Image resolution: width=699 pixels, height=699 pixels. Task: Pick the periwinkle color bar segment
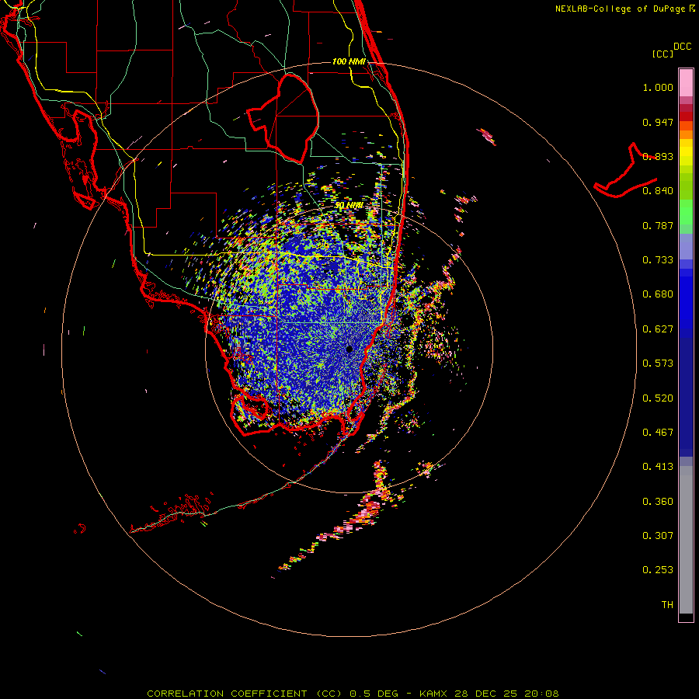click(x=686, y=246)
